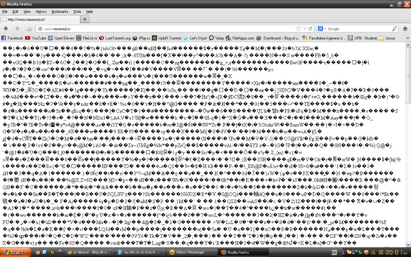Viewport: 411px width, 257px height.
Task: Select the www.neuronul.ro tab
Action: click(40, 19)
